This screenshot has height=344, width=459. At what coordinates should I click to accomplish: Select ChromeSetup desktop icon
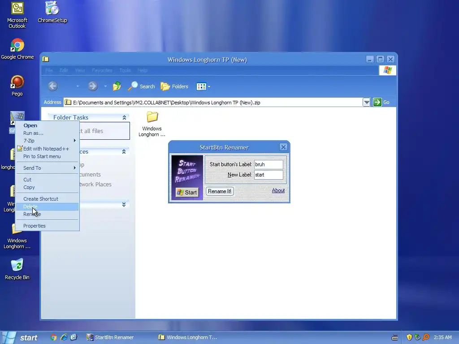click(x=52, y=12)
